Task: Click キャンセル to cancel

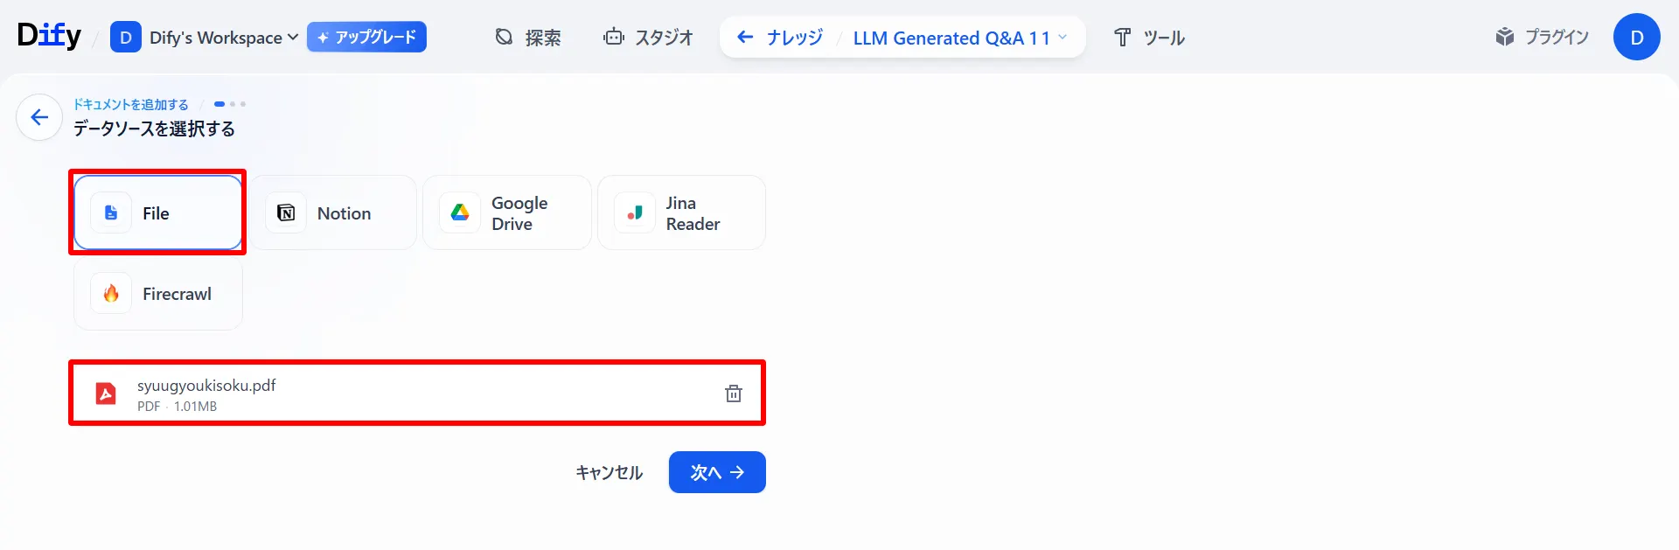Action: coord(609,471)
